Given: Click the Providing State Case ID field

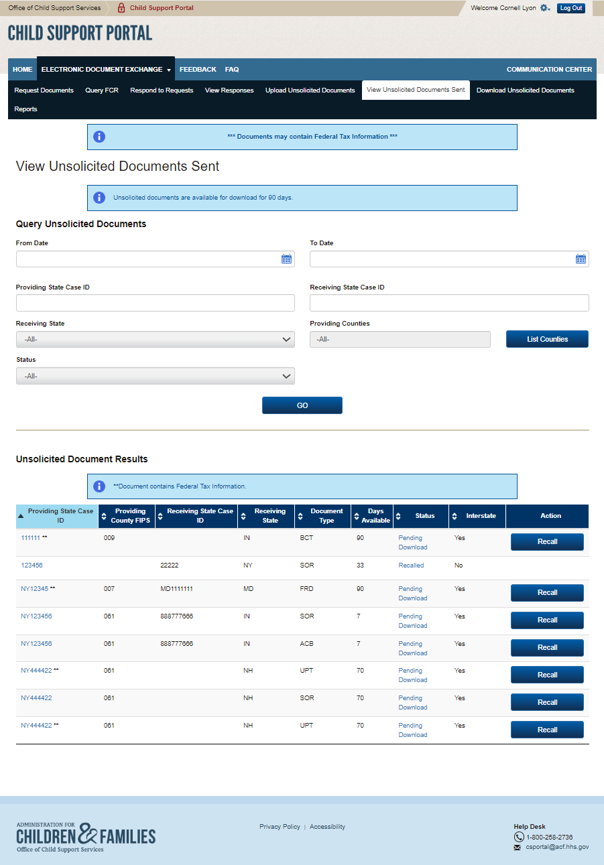Looking at the screenshot, I should (x=155, y=303).
